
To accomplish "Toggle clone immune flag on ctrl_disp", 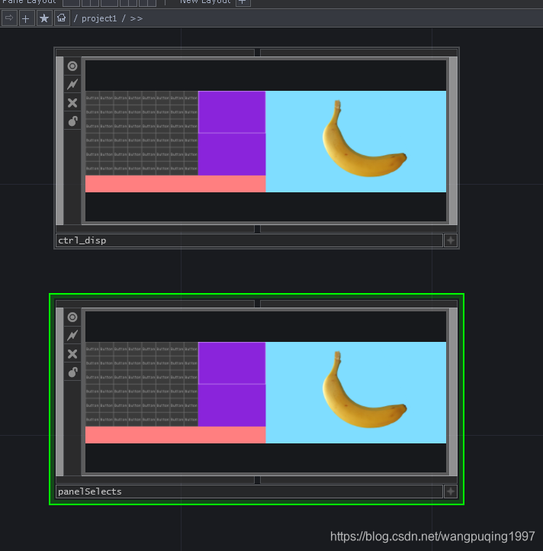I will click(x=72, y=85).
